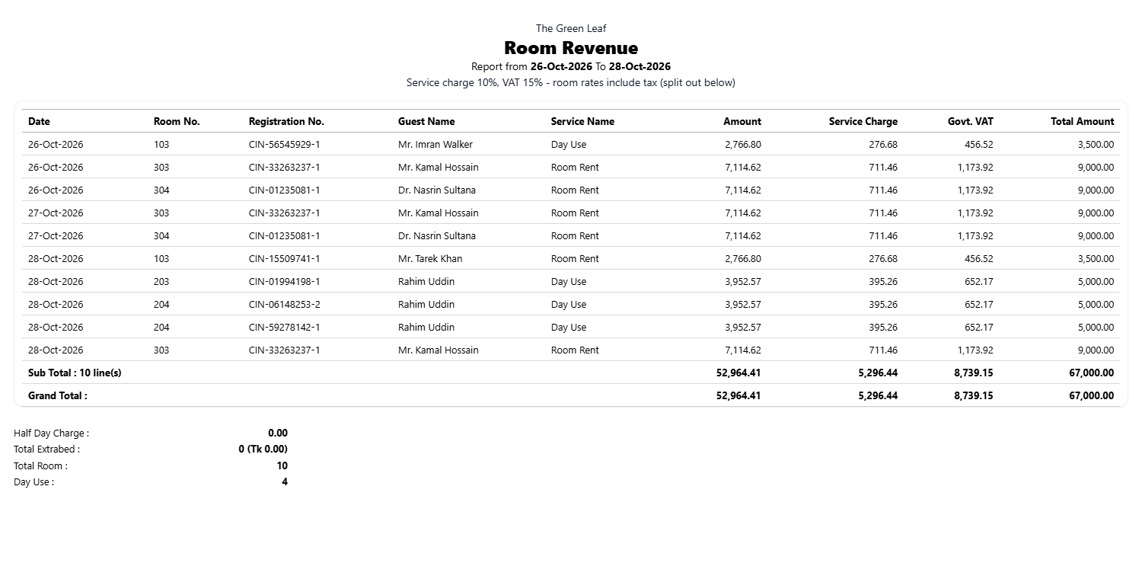
Task: Select "Room Rent" in Mr. Tarek Khan's row
Action: [x=575, y=258]
